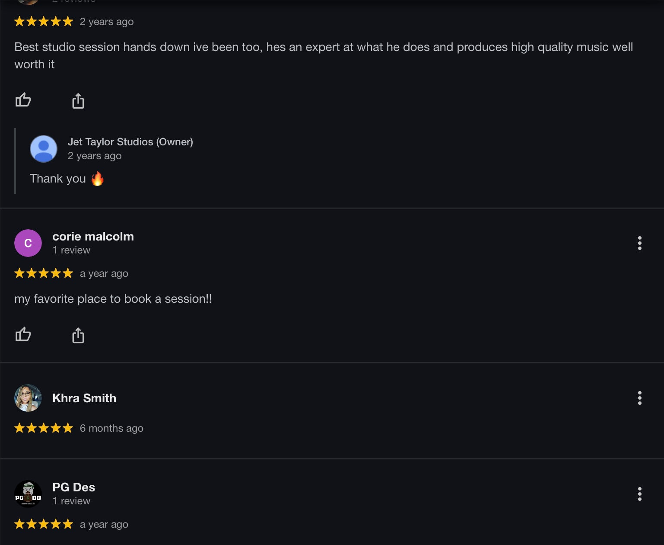Click PG Des five-star rating

44,524
